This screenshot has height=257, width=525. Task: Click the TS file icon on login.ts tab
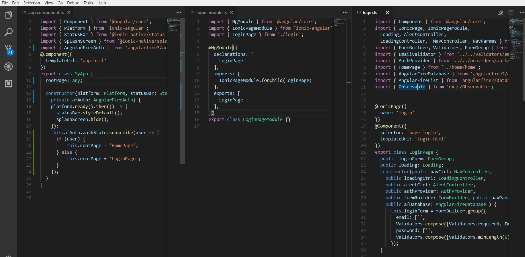point(358,12)
